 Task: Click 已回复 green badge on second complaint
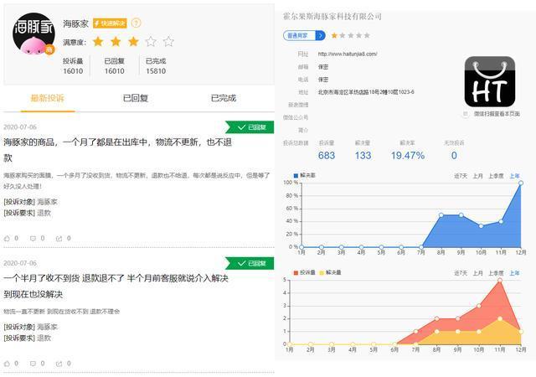tap(250, 263)
